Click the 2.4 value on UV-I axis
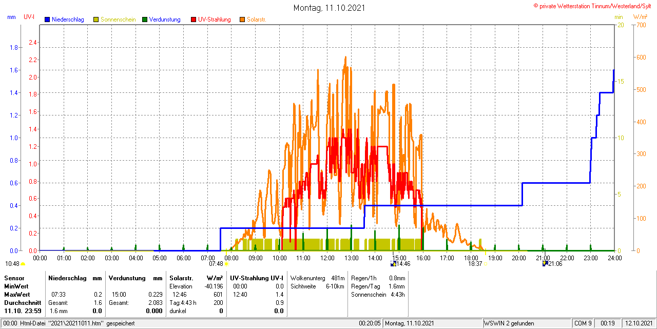Image resolution: width=657 pixels, height=329 pixels. (x=33, y=42)
